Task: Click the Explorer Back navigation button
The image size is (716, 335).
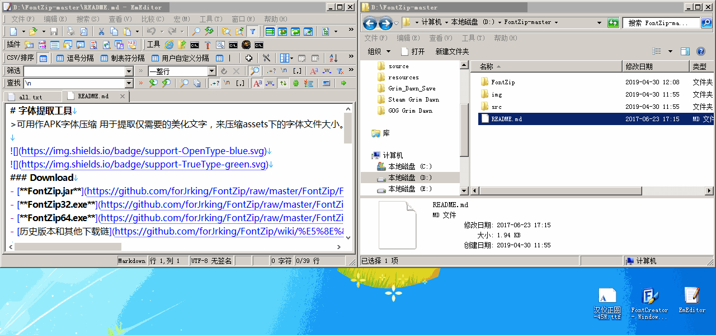Action: (x=369, y=23)
